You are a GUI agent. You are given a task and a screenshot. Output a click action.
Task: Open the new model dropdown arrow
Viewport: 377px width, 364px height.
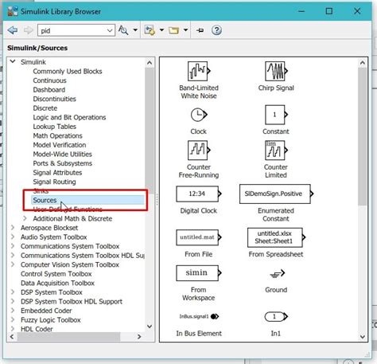tap(161, 30)
